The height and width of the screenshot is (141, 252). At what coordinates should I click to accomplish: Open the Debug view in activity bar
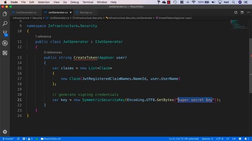click(5, 43)
